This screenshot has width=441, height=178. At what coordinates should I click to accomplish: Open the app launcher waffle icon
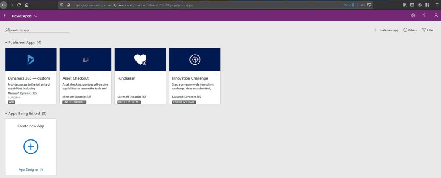[4, 15]
